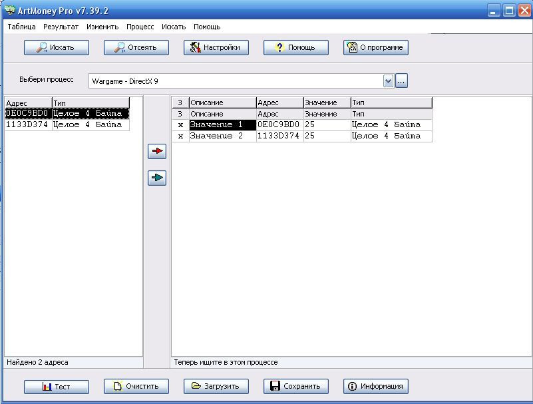This screenshot has width=533, height=404.
Task: Toggle the x freeze mark for Значение 2
Action: tap(180, 136)
